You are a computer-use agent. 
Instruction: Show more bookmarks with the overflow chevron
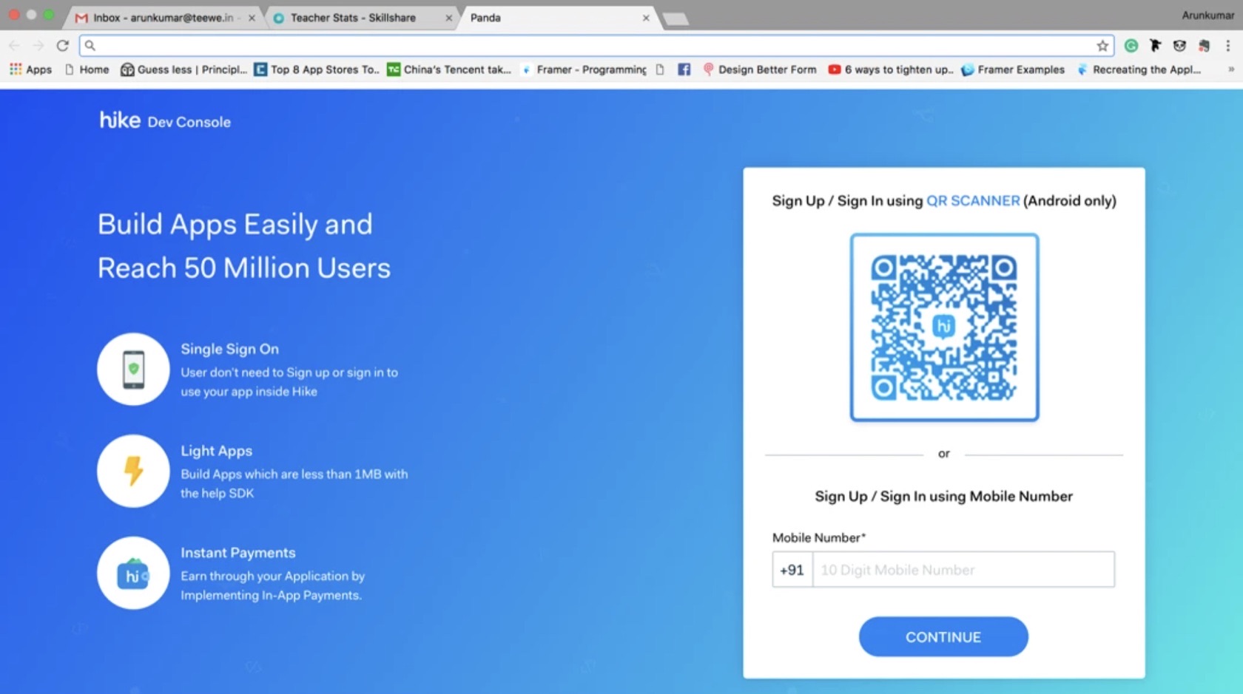pyautogui.click(x=1231, y=69)
